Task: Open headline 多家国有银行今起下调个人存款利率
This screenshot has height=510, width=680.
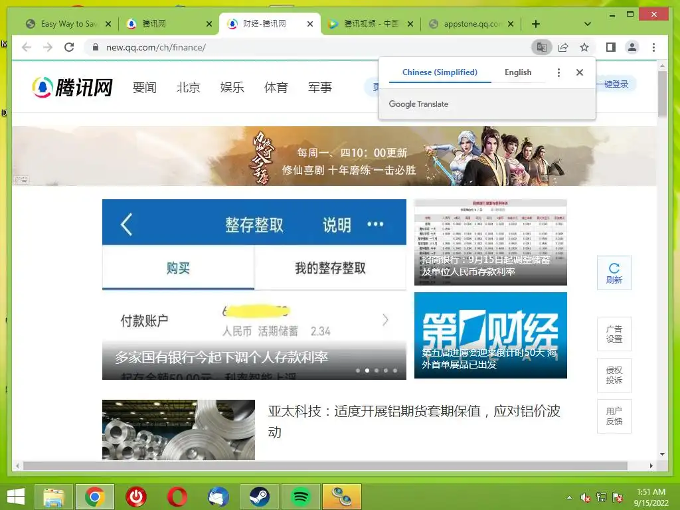Action: (221, 357)
